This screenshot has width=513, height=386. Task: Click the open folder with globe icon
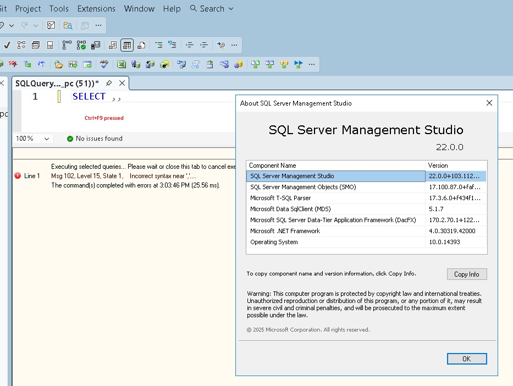point(59,64)
